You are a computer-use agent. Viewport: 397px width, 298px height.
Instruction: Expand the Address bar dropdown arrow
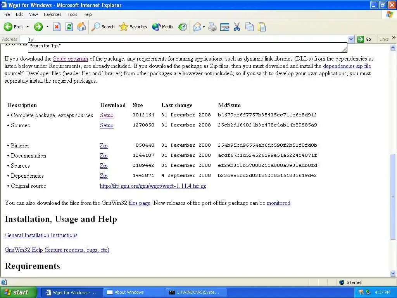(351, 39)
